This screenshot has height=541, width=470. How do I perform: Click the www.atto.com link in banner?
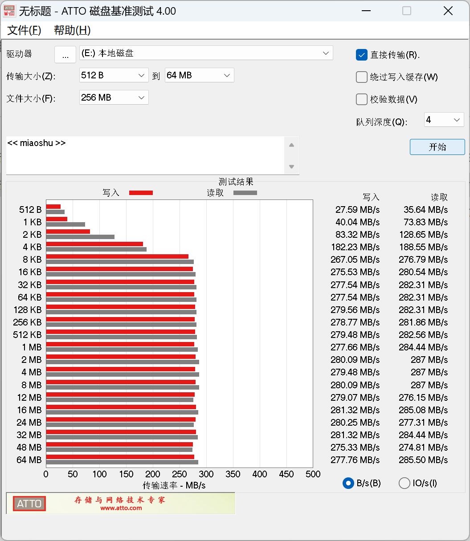[x=121, y=508]
